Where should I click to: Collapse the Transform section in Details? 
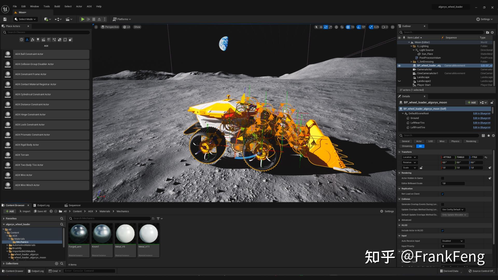point(399,152)
